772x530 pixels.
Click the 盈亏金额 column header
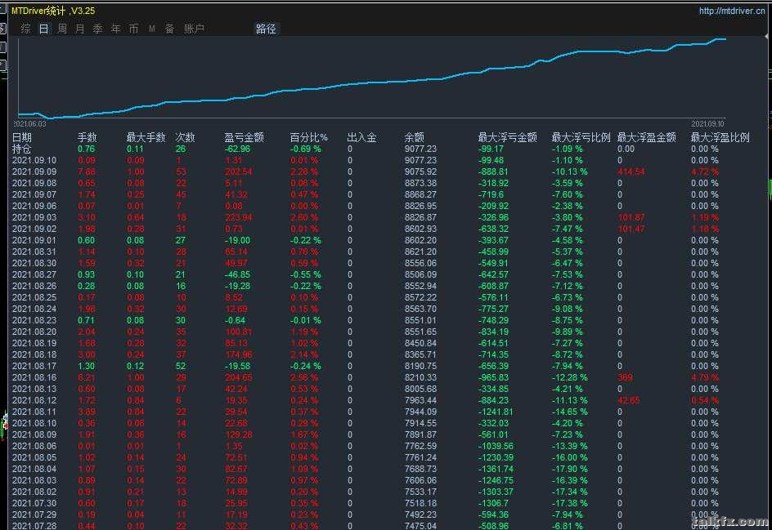(245, 137)
